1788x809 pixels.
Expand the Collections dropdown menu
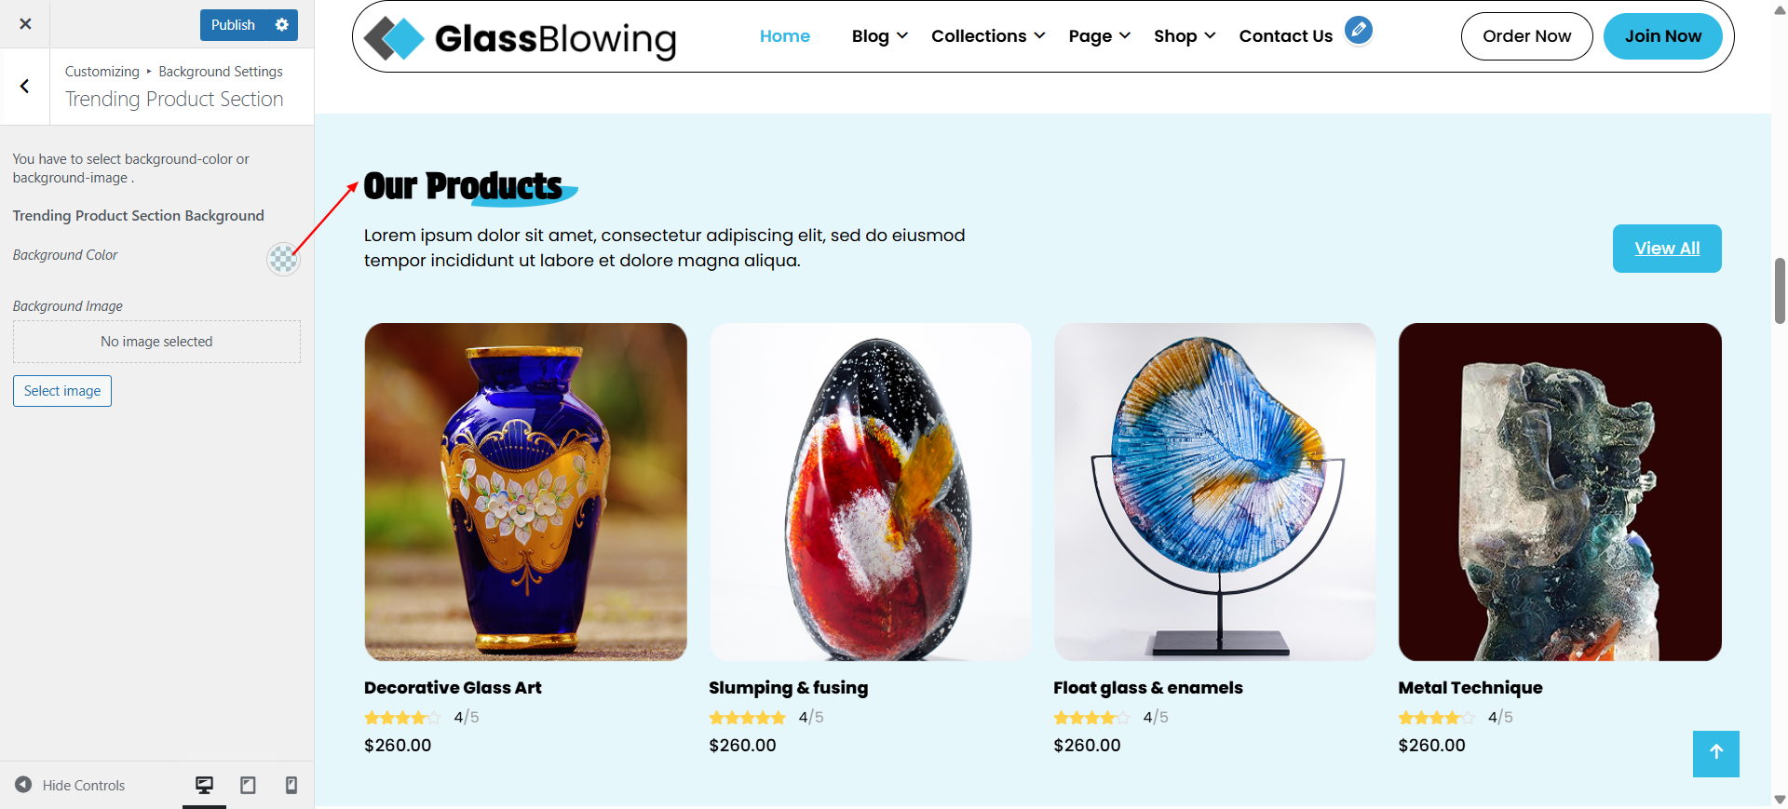point(988,36)
